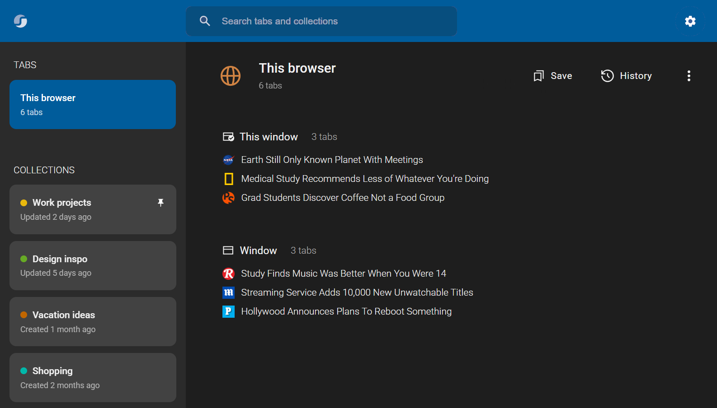
Task: Click the blue m favicon of Streaming tab
Action: click(228, 292)
